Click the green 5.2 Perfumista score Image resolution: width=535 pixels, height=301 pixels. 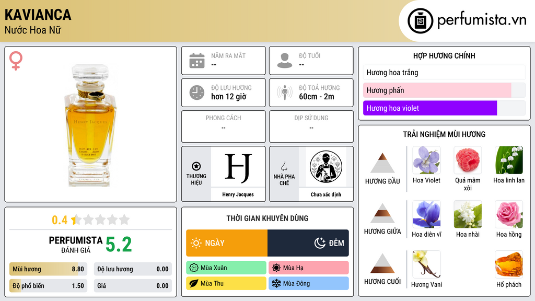pos(119,245)
